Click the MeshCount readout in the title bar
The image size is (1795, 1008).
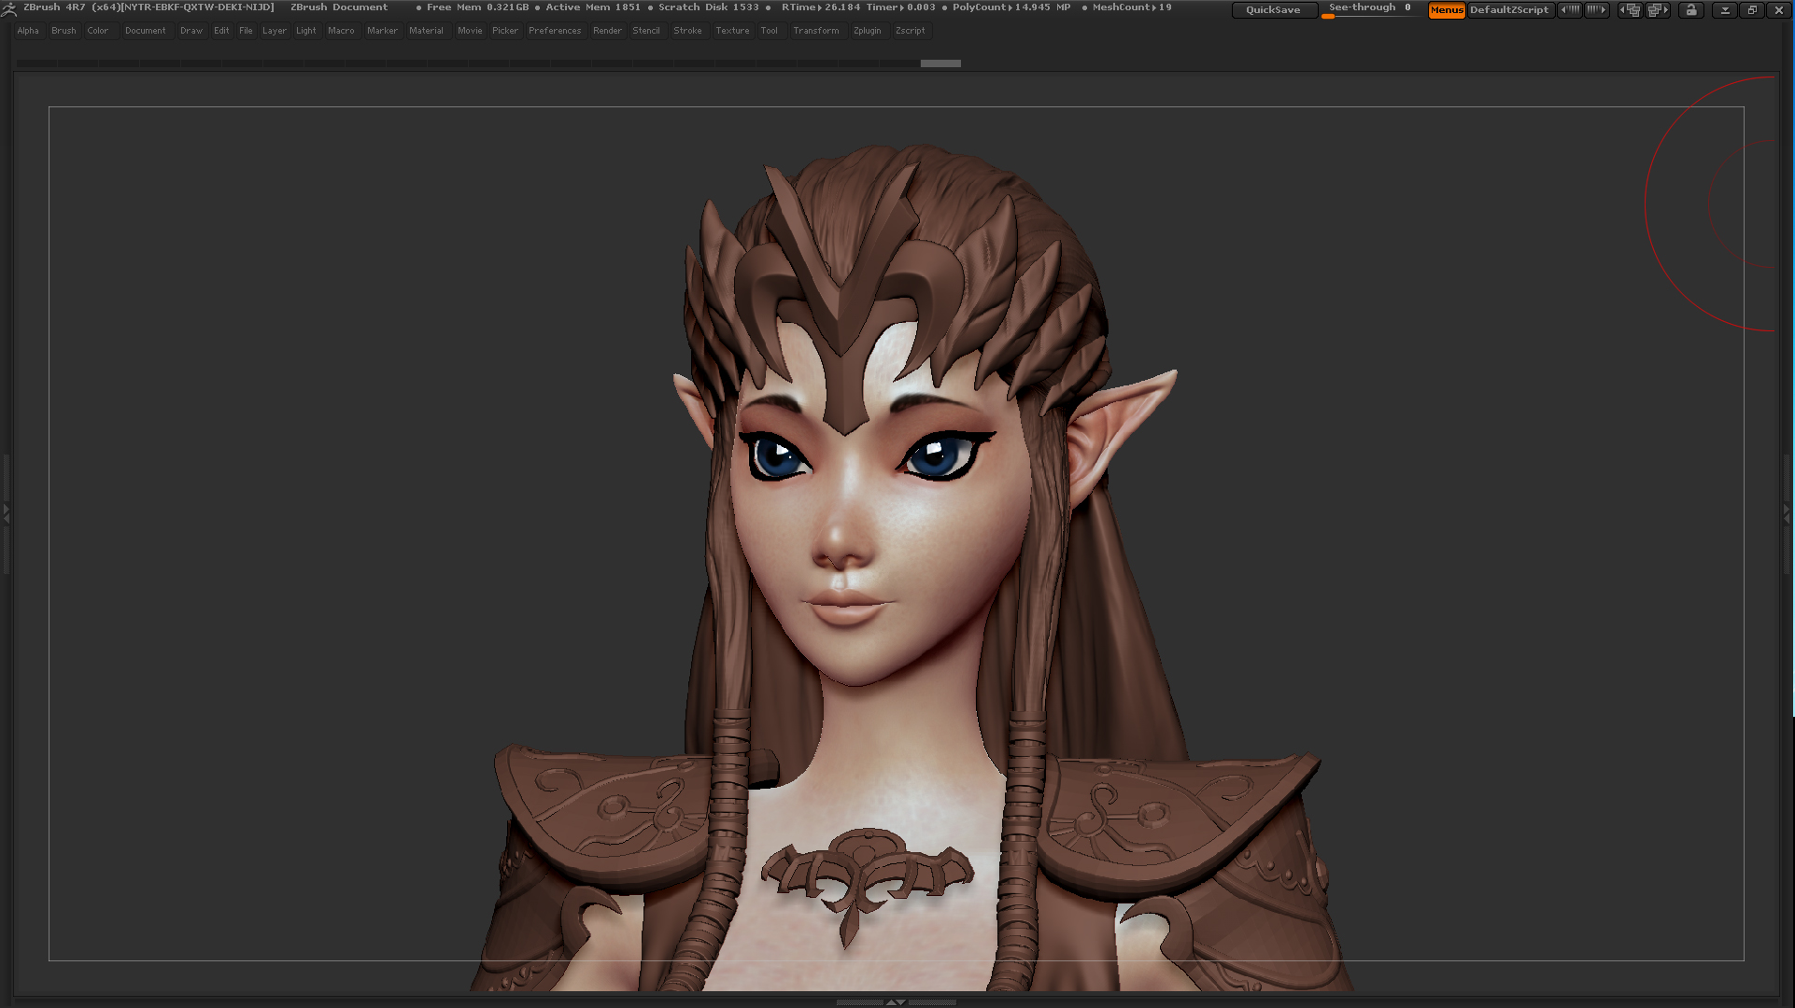click(x=1132, y=7)
